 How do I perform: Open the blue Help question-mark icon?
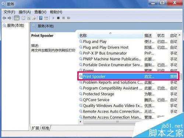click(41, 18)
